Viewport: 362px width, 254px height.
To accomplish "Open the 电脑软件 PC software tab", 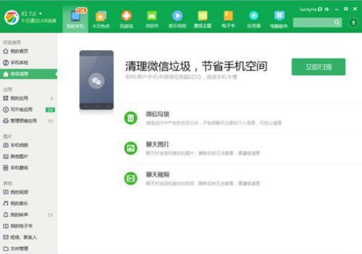I will tap(279, 19).
